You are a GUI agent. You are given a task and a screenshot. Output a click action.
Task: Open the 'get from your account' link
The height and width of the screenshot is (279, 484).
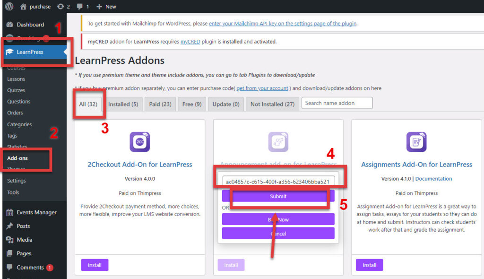coord(262,88)
